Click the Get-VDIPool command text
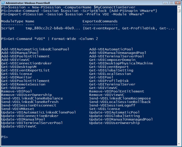Image resolution: width=182 pixels, height=147 pixels. [x=101, y=77]
